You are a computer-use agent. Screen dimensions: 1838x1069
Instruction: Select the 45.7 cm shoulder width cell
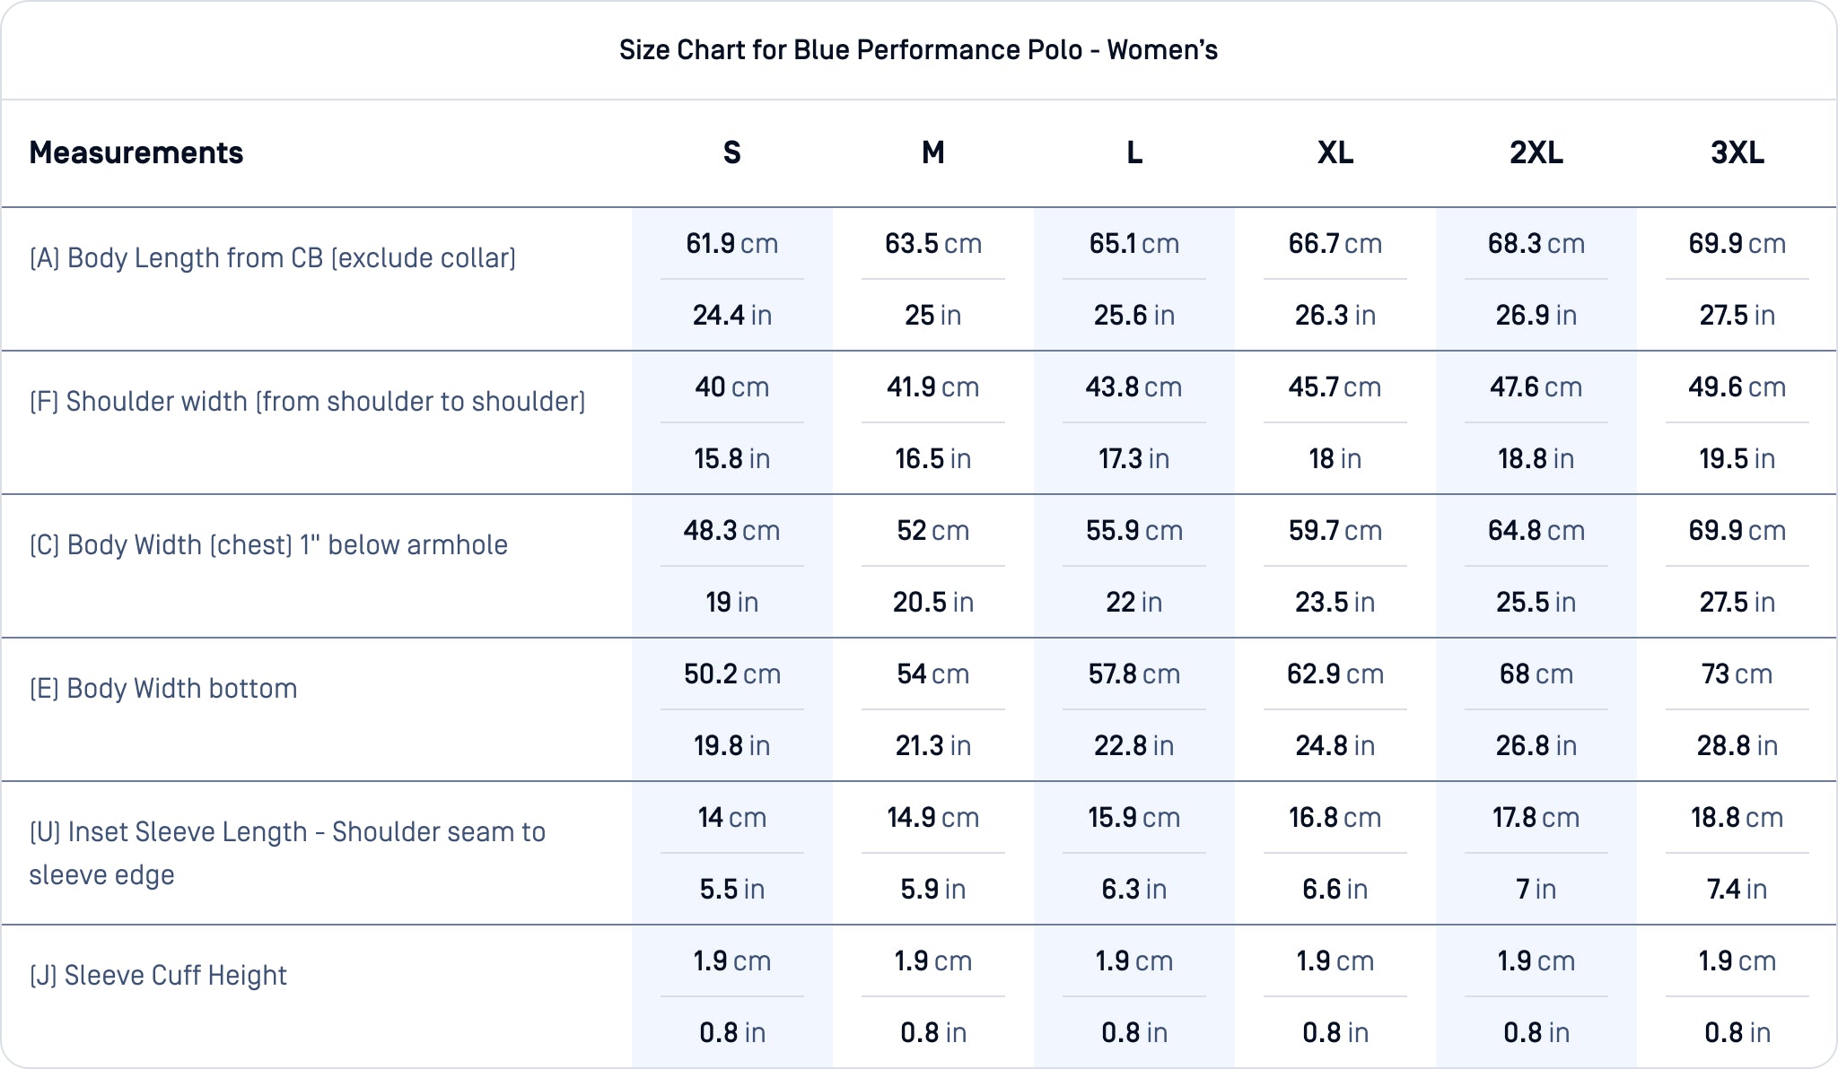click(1335, 387)
